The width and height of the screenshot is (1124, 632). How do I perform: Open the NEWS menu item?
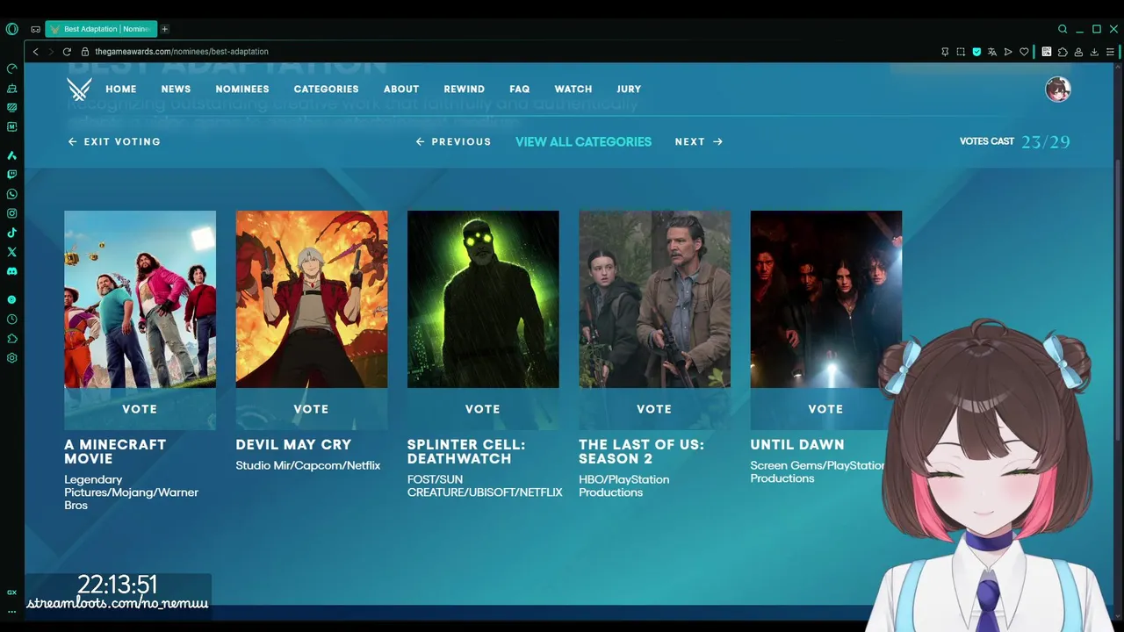[x=176, y=89]
